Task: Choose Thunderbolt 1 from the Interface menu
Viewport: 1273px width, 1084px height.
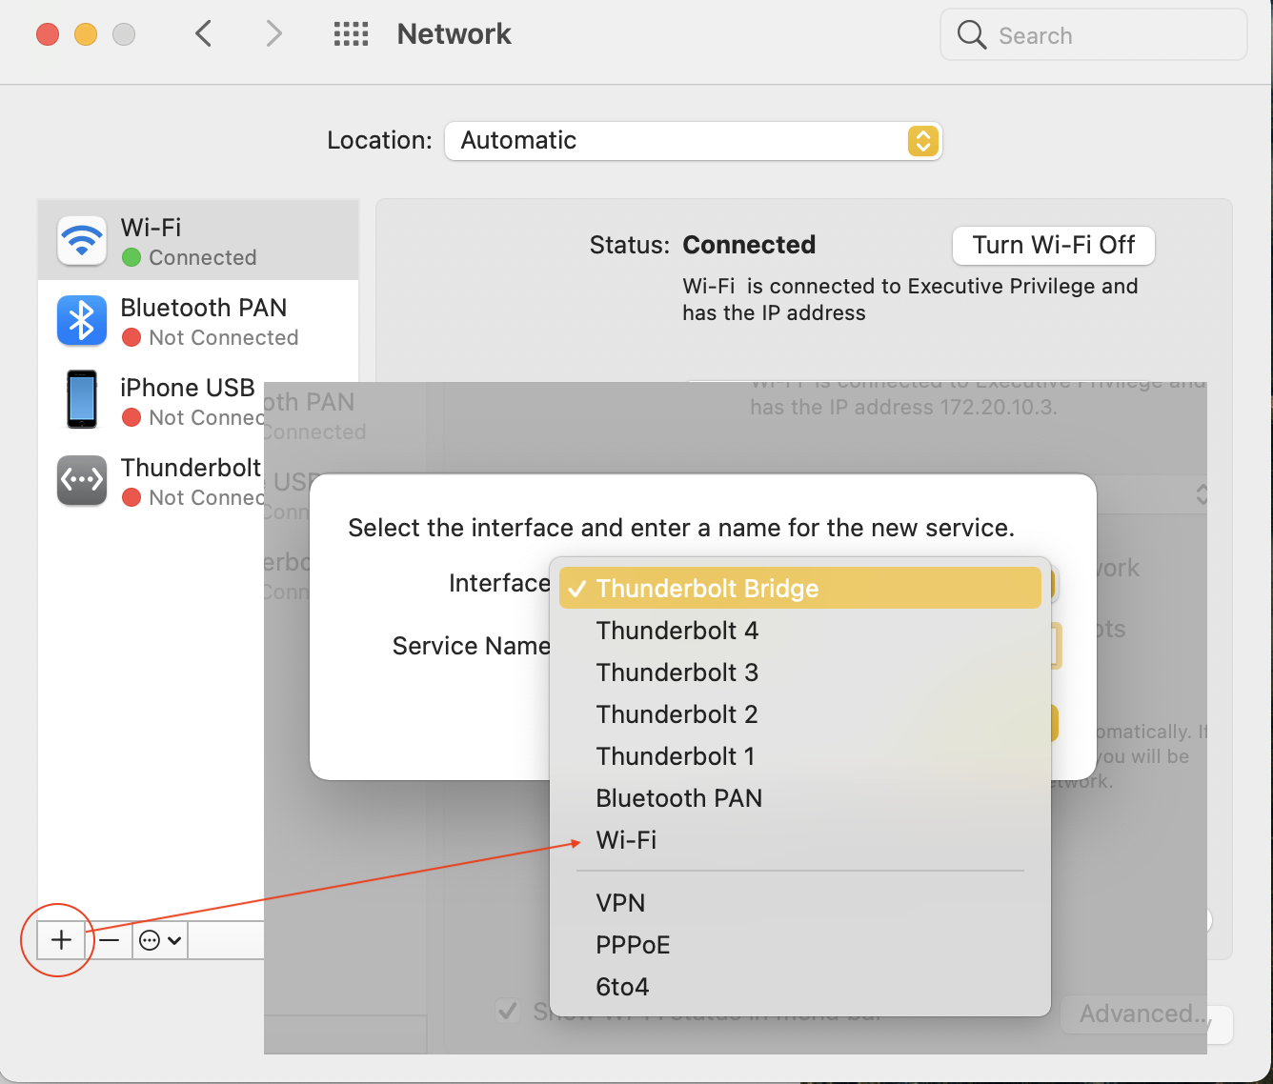Action: (x=800, y=756)
